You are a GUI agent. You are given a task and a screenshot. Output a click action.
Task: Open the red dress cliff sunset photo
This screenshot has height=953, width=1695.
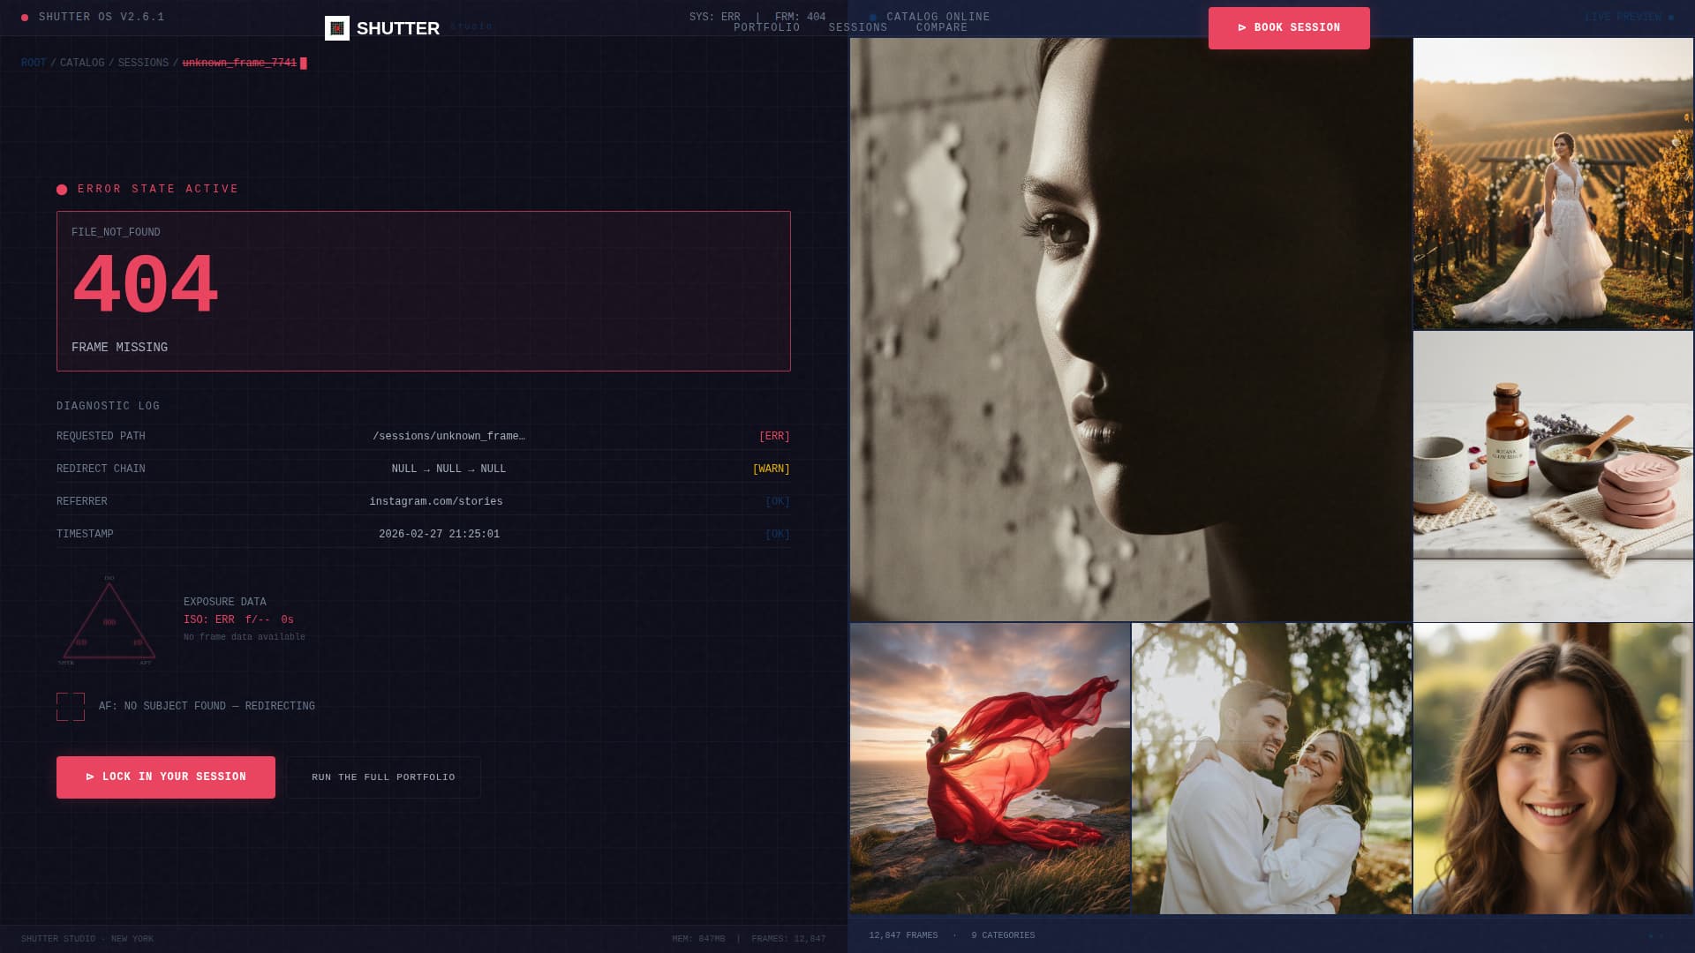[990, 769]
